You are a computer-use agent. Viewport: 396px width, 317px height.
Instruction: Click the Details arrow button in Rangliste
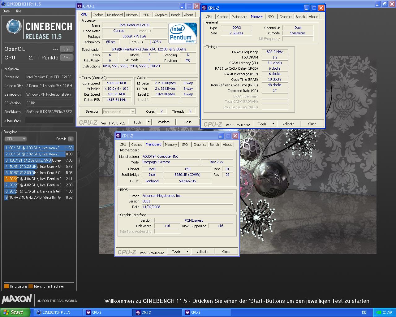71,139
